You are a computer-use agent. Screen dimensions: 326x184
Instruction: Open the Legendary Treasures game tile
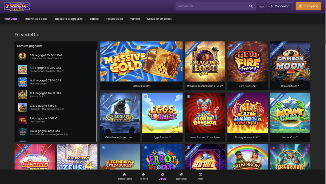120,157
